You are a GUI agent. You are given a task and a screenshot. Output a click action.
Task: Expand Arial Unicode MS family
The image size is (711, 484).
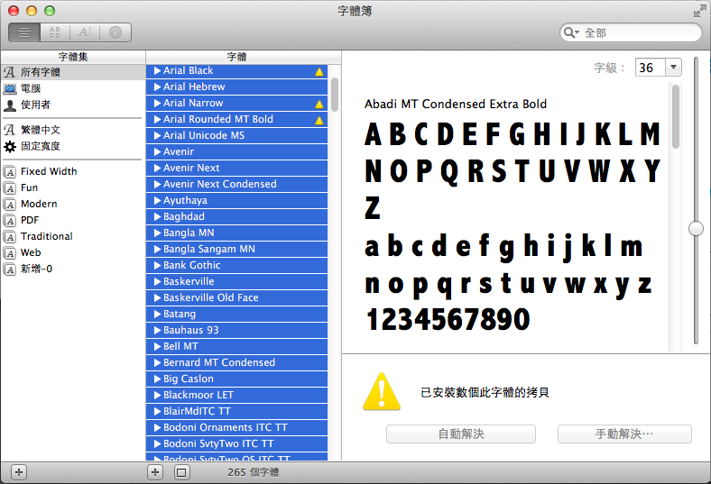(x=157, y=135)
